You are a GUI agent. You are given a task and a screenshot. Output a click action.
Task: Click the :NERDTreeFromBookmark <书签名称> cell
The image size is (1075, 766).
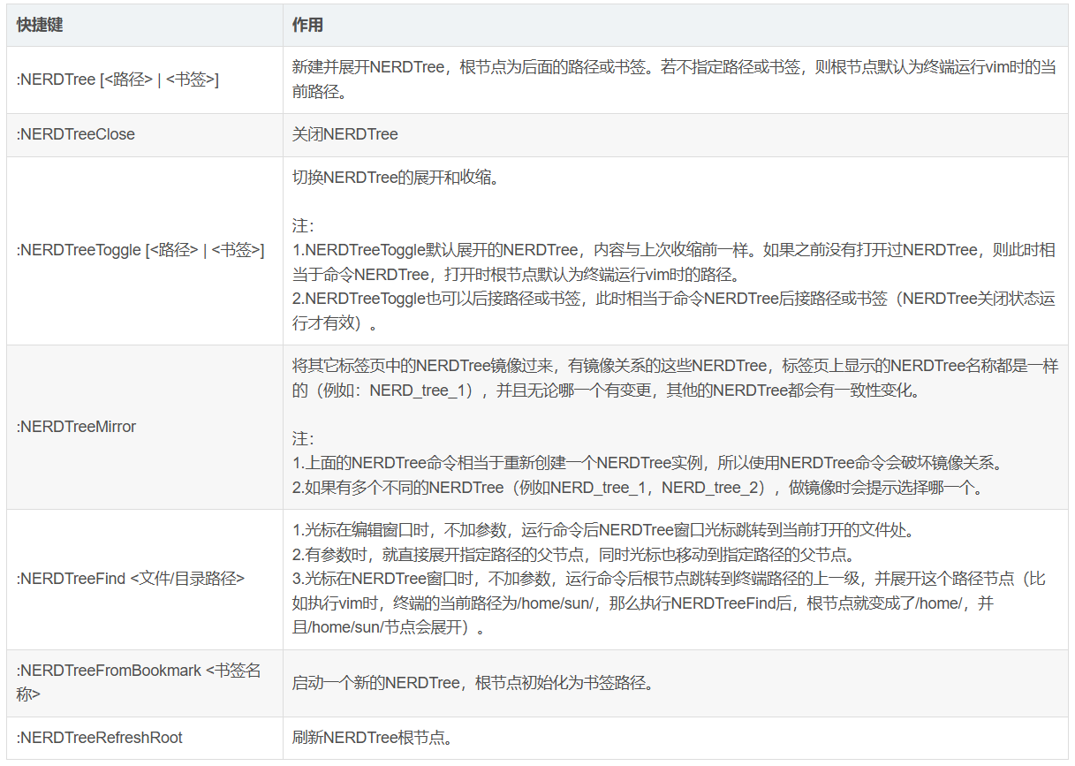(145, 683)
